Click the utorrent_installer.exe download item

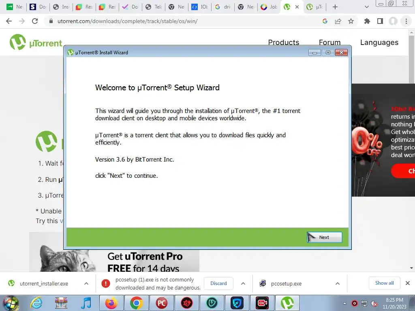44,283
